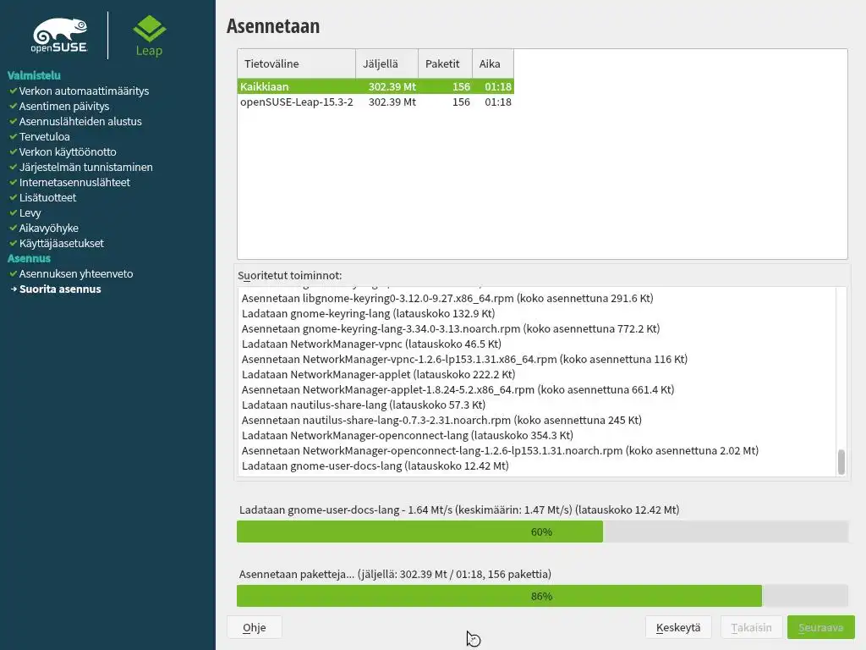The width and height of the screenshot is (866, 650).
Task: Click checkmark beside Verkon käyttöönotto
Action: click(13, 151)
